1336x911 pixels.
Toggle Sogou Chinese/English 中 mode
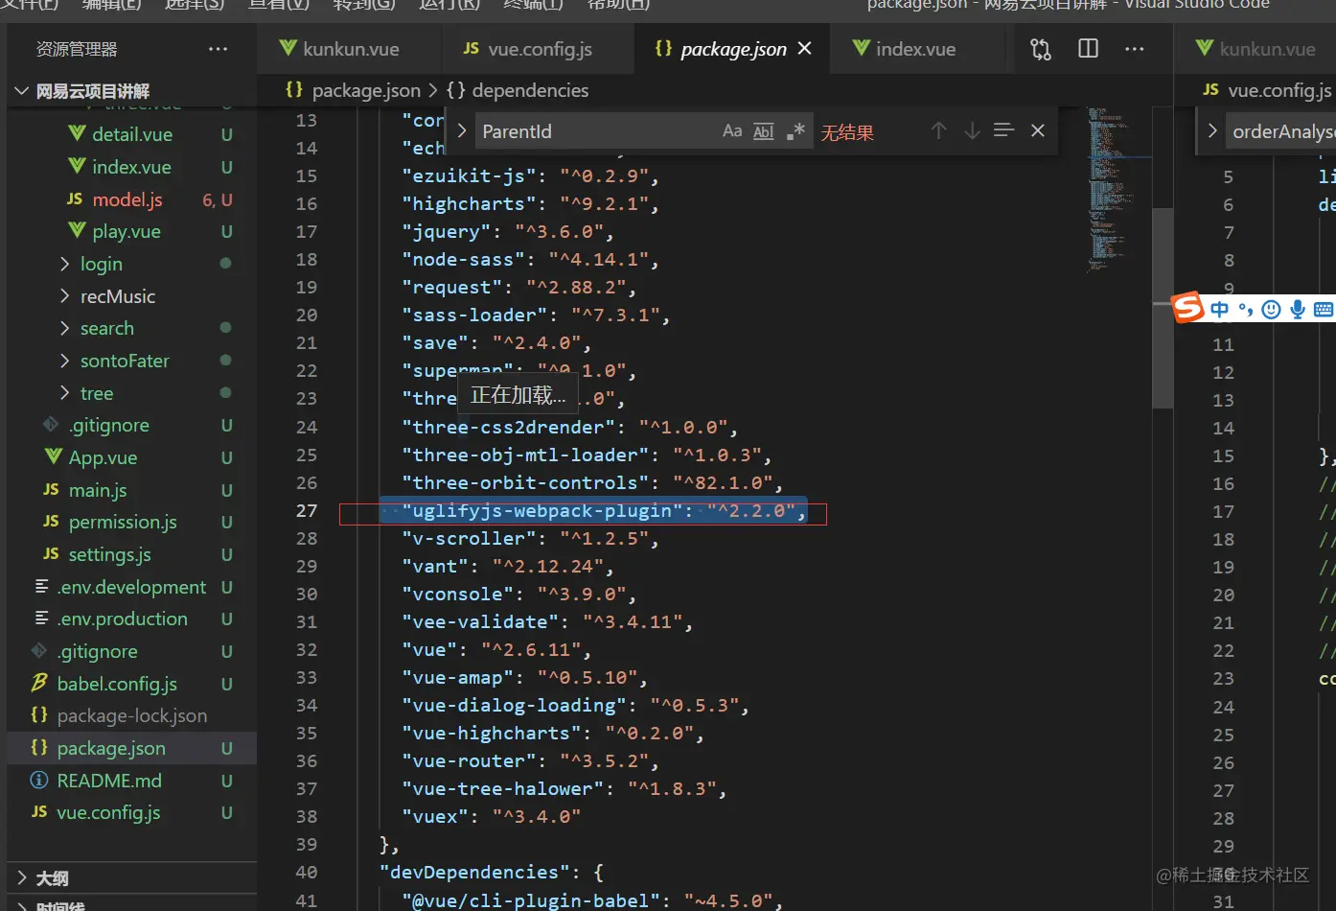click(x=1219, y=309)
